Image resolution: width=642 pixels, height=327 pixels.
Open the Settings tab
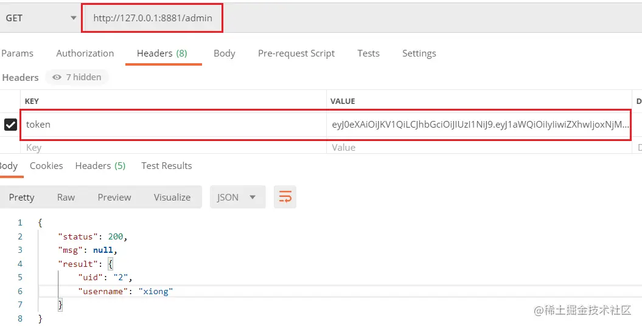coord(419,53)
